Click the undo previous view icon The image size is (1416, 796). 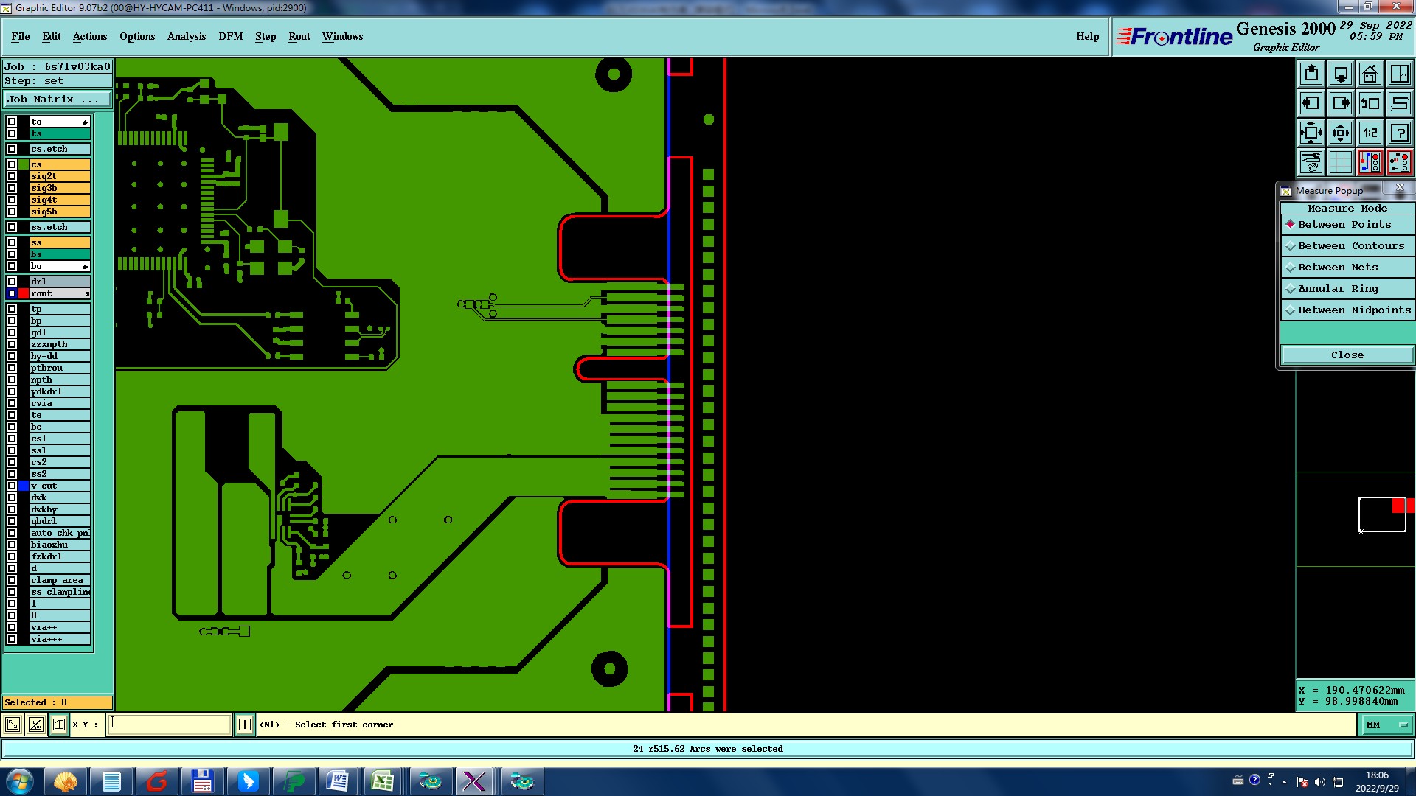coord(1370,103)
